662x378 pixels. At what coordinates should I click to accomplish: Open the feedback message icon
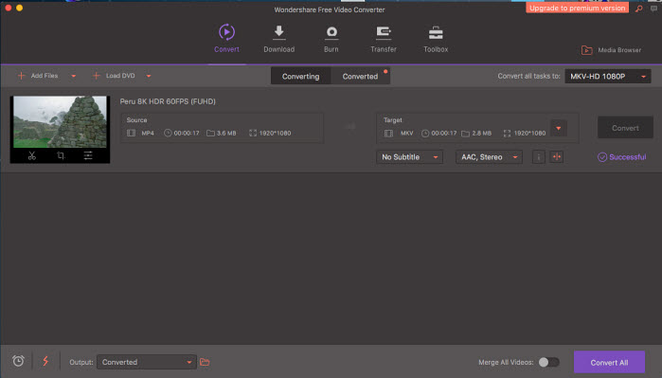pos(654,9)
